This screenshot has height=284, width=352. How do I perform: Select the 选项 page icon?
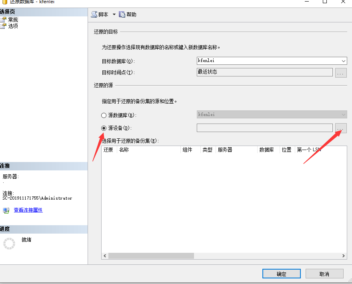[x=4, y=26]
